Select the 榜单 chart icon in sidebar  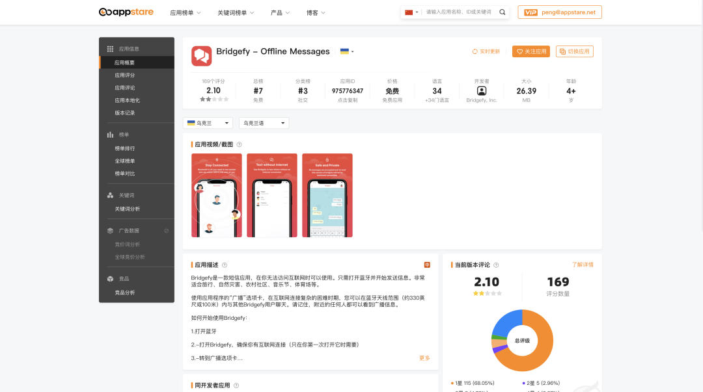(x=111, y=135)
